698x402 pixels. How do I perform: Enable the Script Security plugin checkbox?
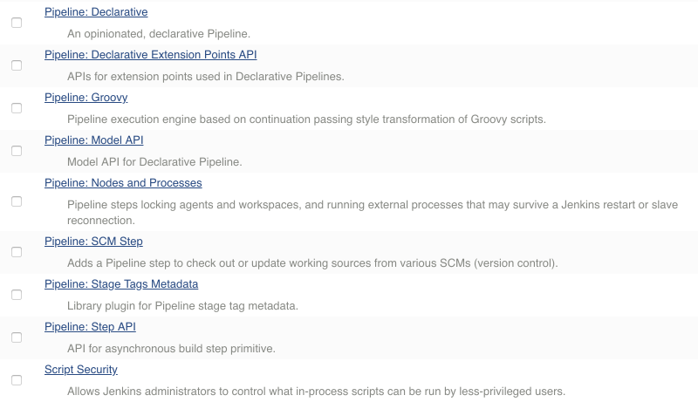coord(17,380)
